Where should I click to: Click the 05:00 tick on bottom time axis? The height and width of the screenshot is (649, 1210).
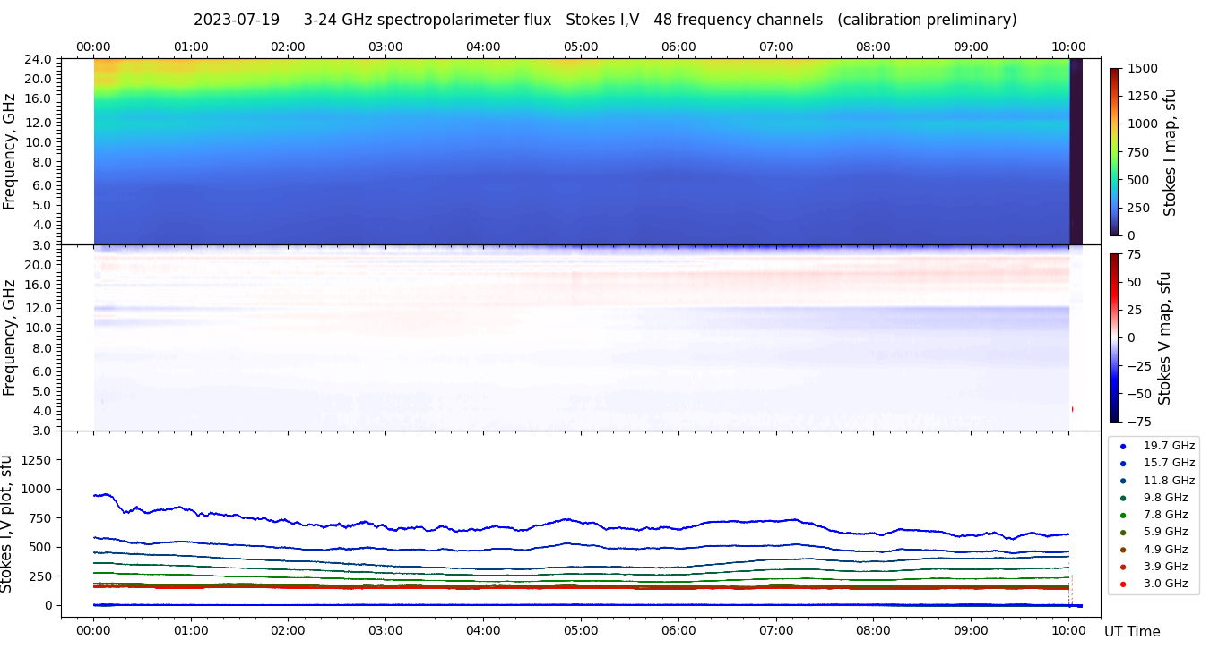click(x=581, y=629)
